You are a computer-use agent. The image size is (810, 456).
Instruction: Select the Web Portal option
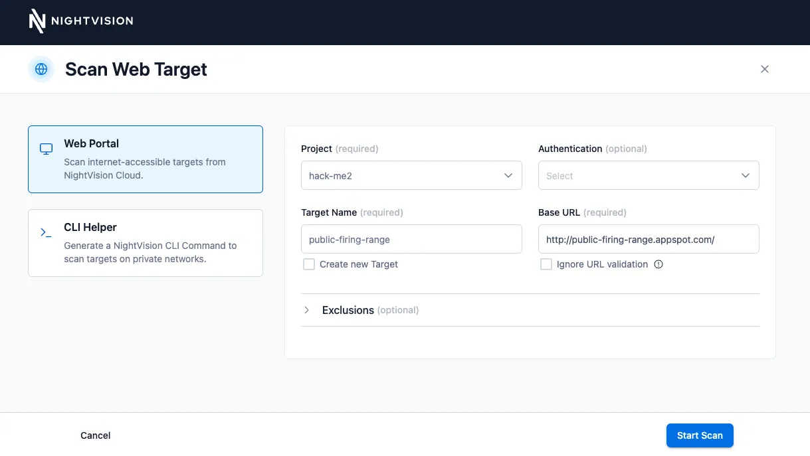click(x=146, y=159)
